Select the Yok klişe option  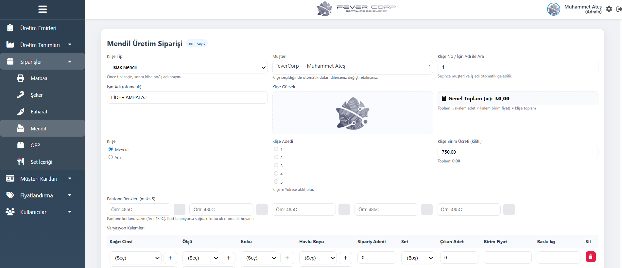111,157
